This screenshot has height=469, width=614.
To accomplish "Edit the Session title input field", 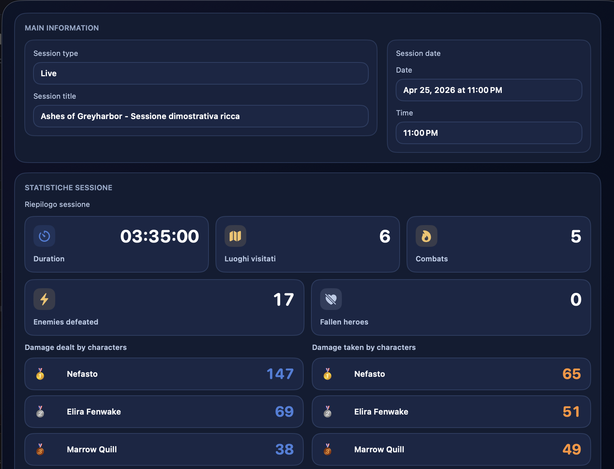I will point(201,116).
